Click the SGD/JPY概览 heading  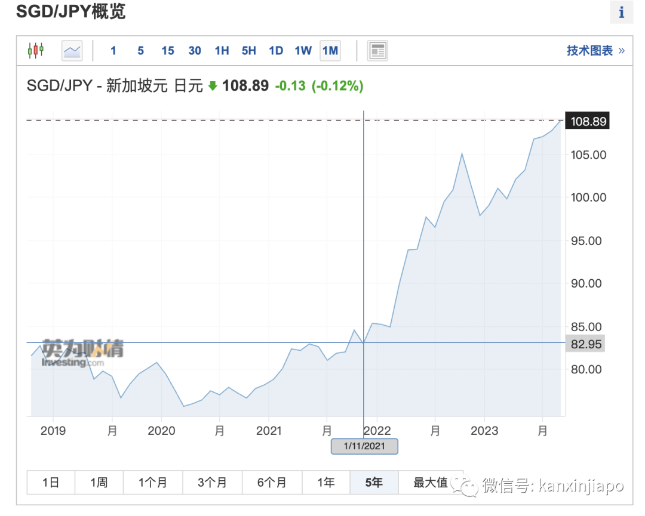70,11
